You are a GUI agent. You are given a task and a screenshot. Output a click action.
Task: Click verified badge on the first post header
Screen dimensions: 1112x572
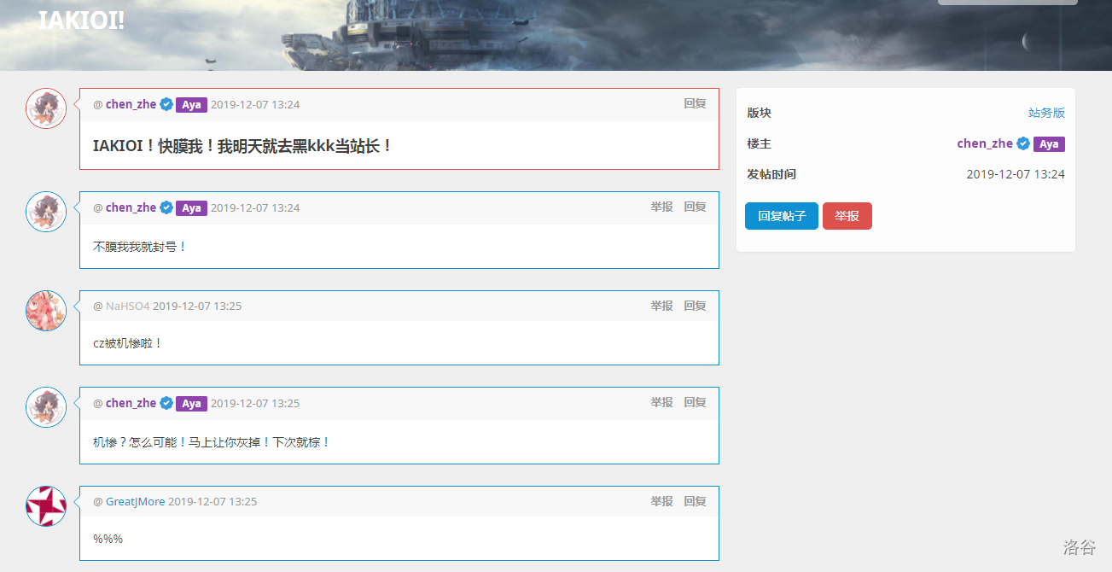(166, 104)
